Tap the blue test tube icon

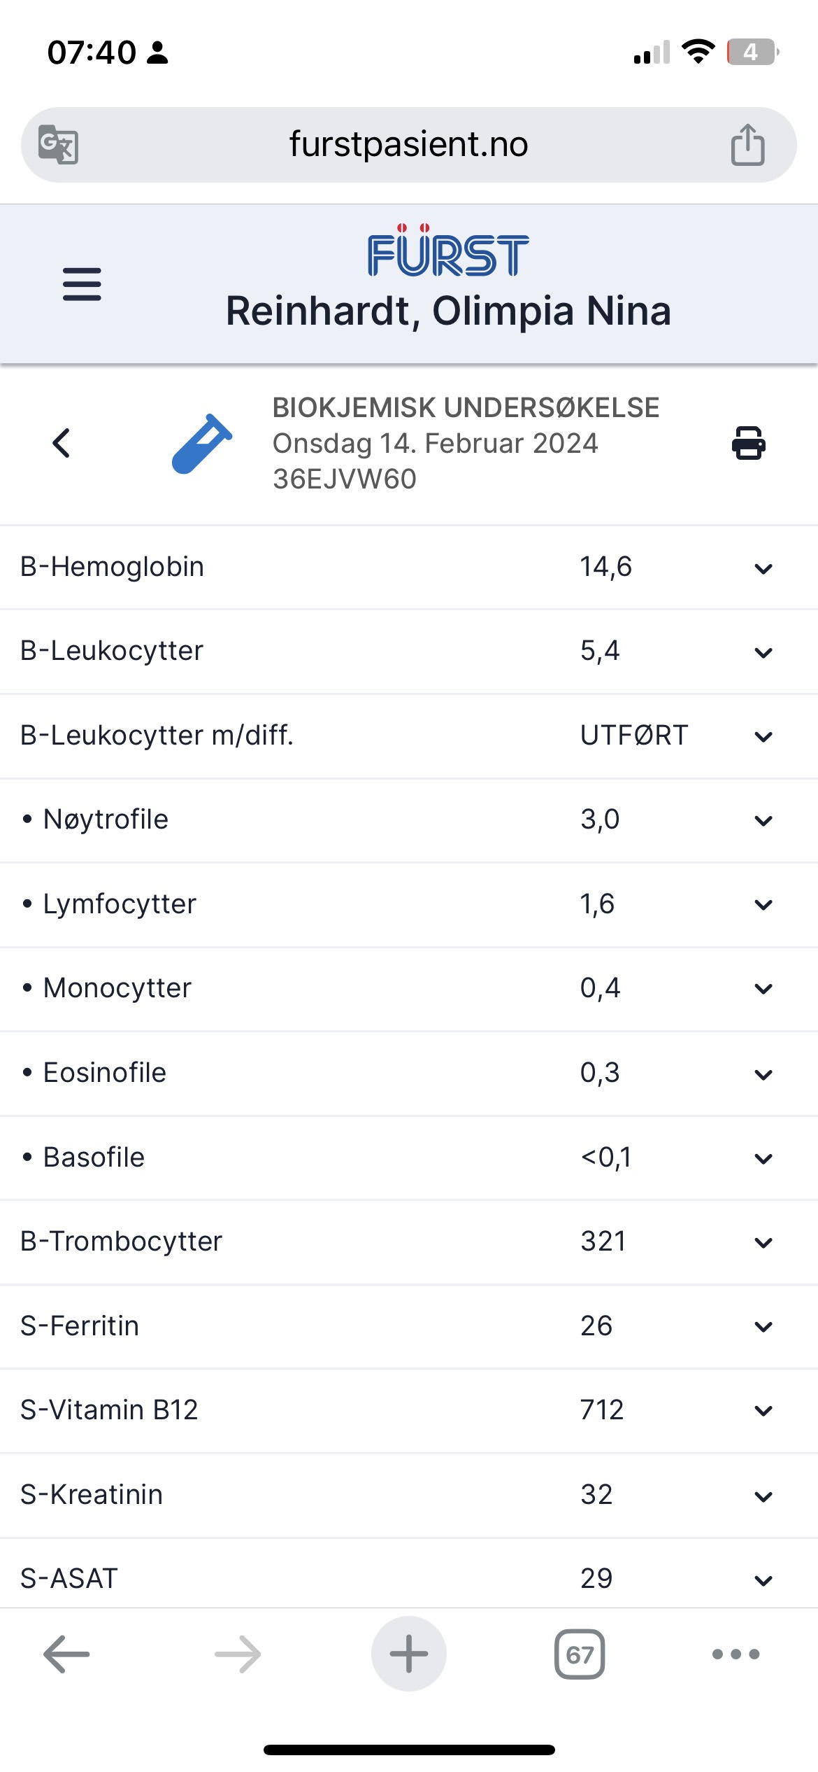click(202, 443)
